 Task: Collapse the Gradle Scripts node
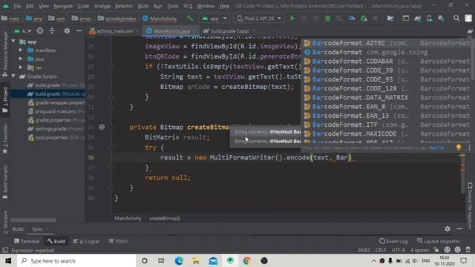(13, 76)
